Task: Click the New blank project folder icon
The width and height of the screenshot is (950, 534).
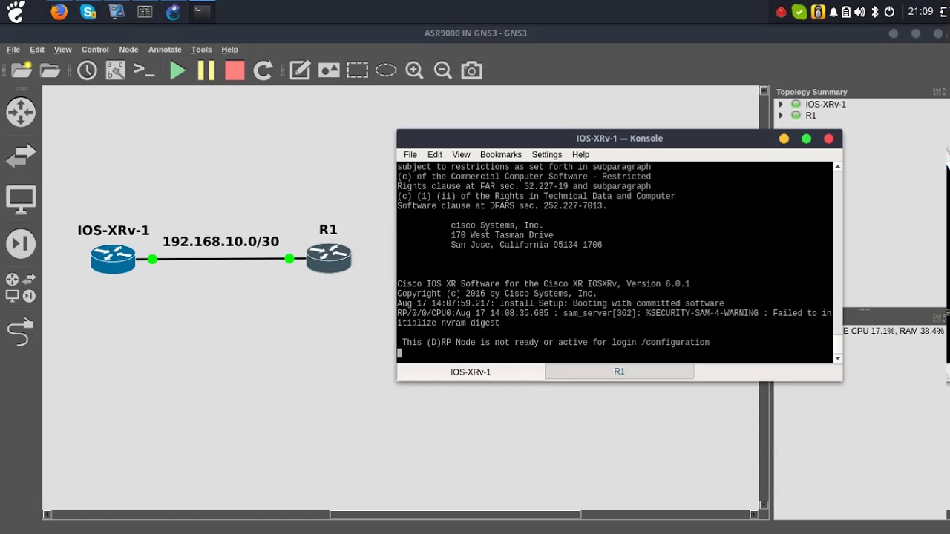Action: [x=22, y=70]
